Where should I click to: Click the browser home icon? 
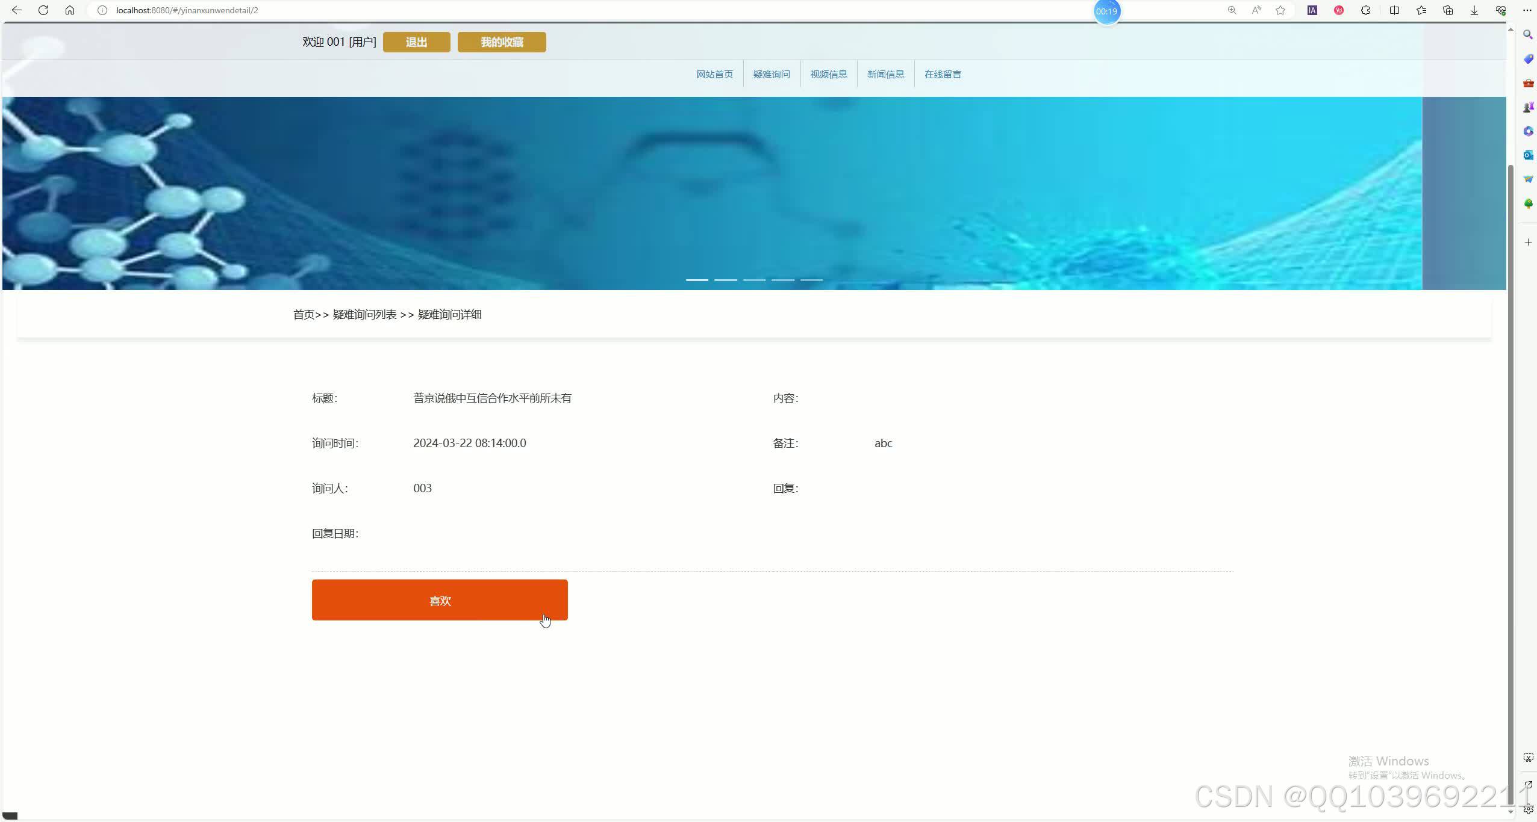tap(70, 10)
